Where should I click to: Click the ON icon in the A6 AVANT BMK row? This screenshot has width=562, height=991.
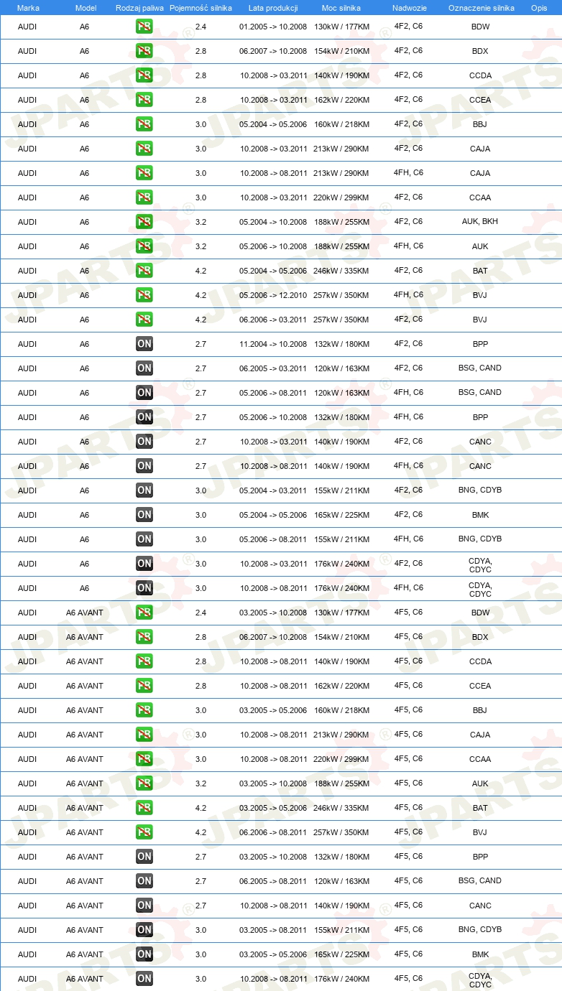(x=144, y=955)
